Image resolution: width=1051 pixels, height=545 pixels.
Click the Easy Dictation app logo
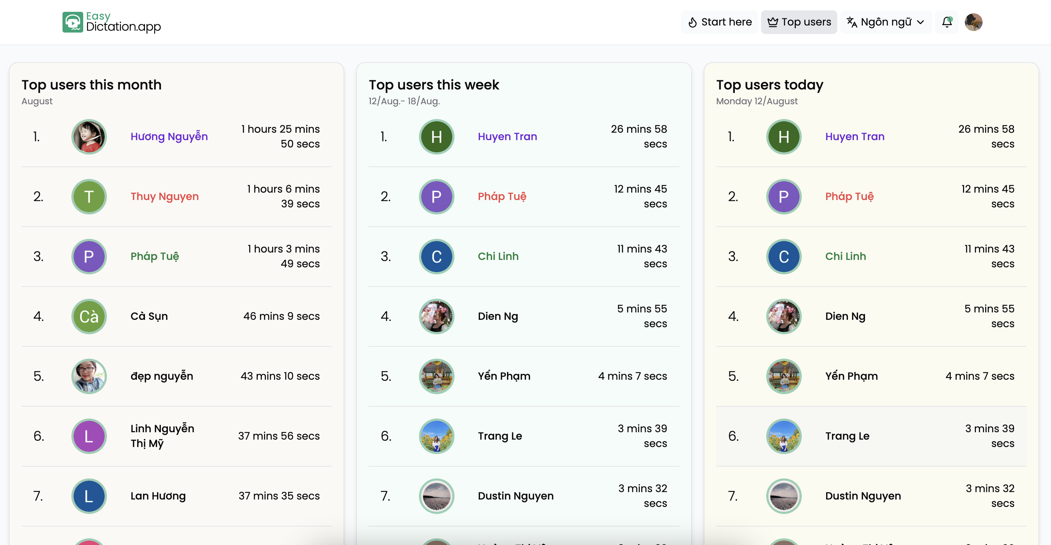(x=111, y=22)
